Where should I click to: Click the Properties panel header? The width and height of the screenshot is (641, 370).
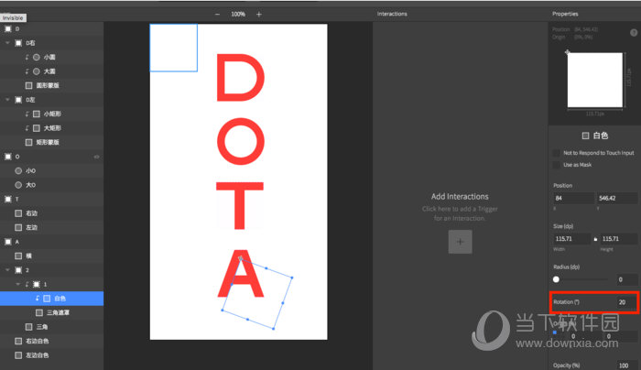coord(565,14)
